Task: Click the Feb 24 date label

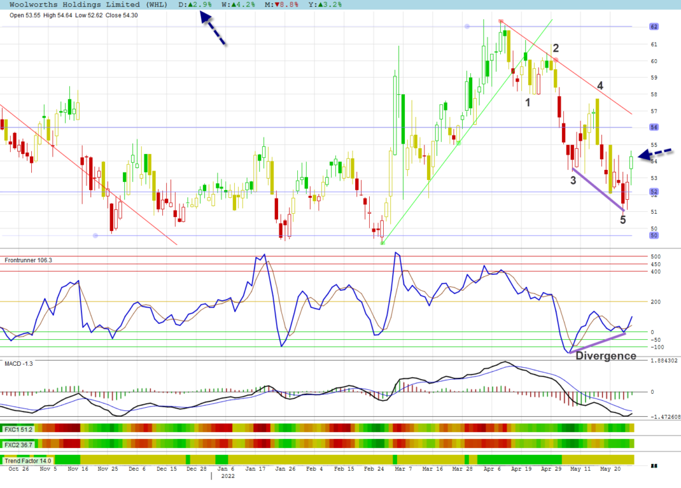Action: point(374,469)
